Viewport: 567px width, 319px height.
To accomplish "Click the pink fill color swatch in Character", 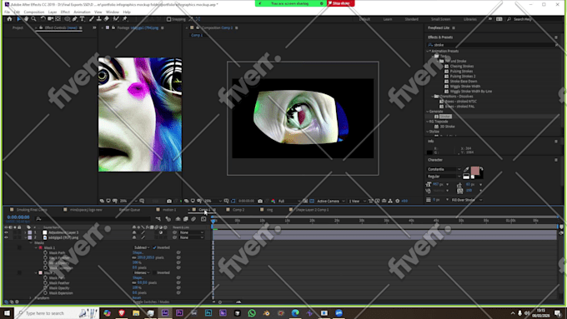I will point(474,171).
